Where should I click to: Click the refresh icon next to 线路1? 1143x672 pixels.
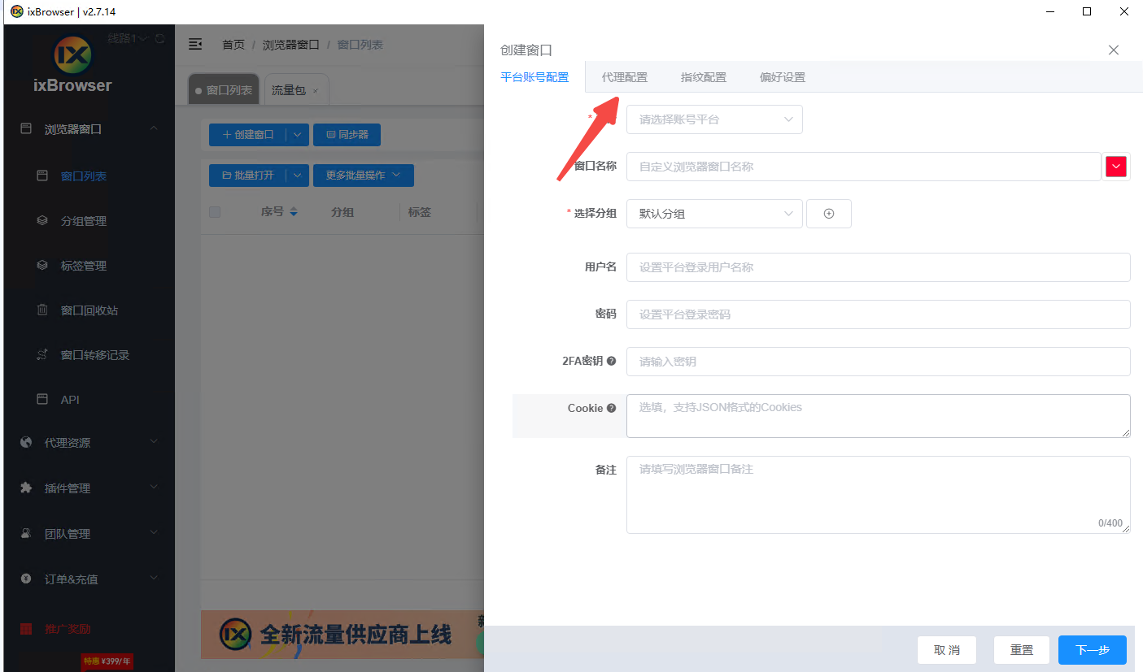coord(159,38)
